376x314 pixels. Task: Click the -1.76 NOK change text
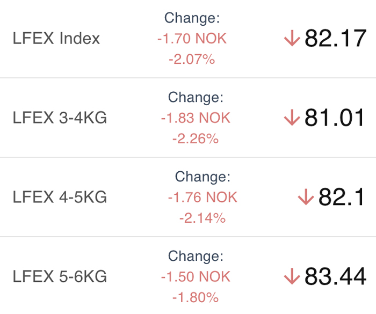pos(203,197)
